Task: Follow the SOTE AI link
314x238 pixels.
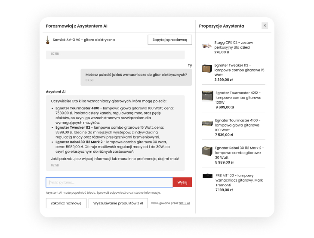Action: [x=185, y=203]
